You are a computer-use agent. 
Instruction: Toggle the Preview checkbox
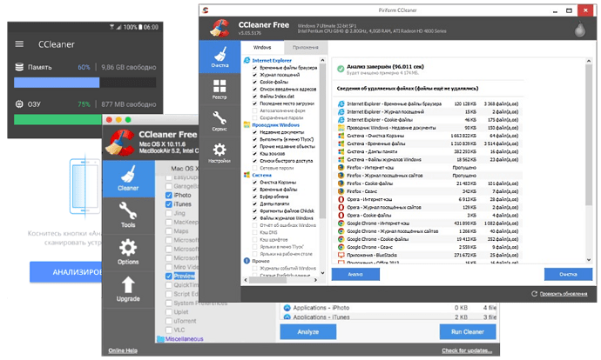pyautogui.click(x=169, y=277)
